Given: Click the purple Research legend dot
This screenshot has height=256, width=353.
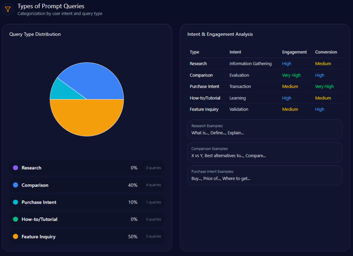Looking at the screenshot, I should 16,168.
